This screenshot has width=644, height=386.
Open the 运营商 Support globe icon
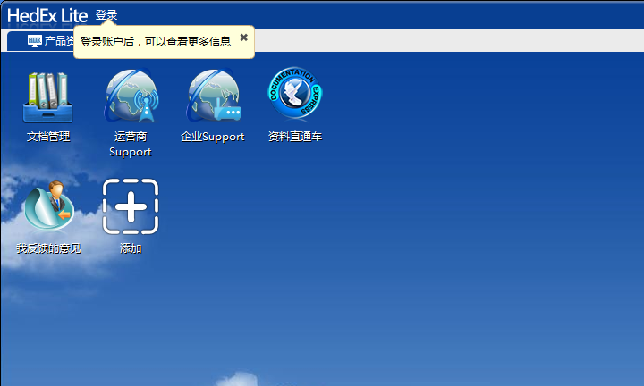(131, 96)
